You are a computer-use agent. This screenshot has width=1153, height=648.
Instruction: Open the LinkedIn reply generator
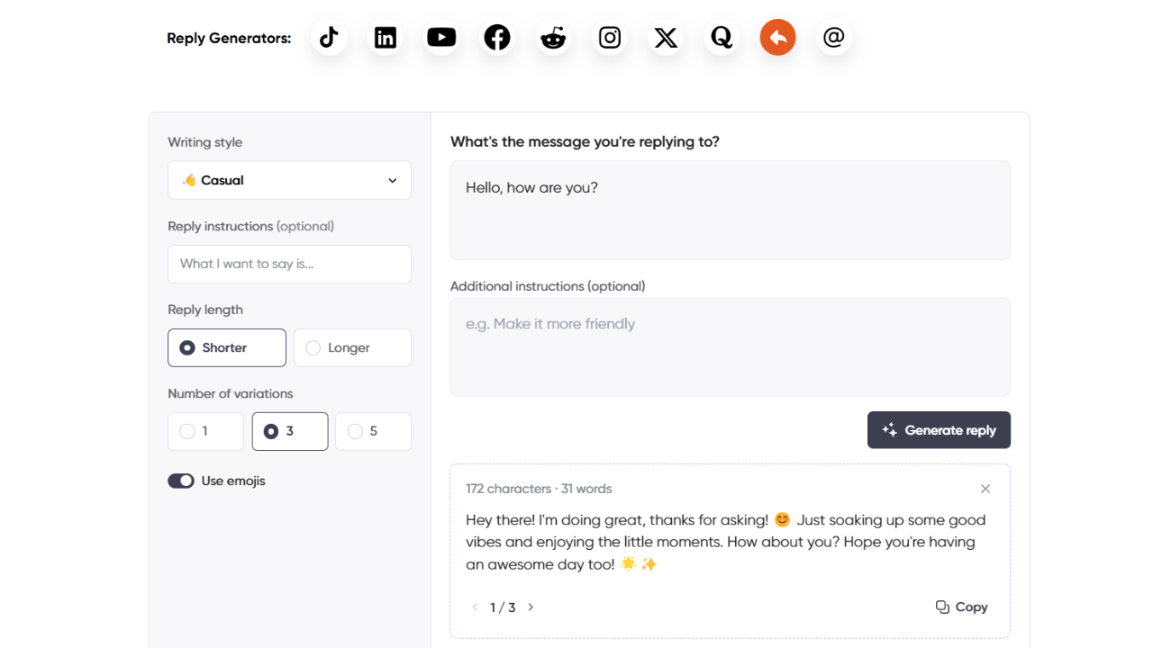tap(386, 37)
